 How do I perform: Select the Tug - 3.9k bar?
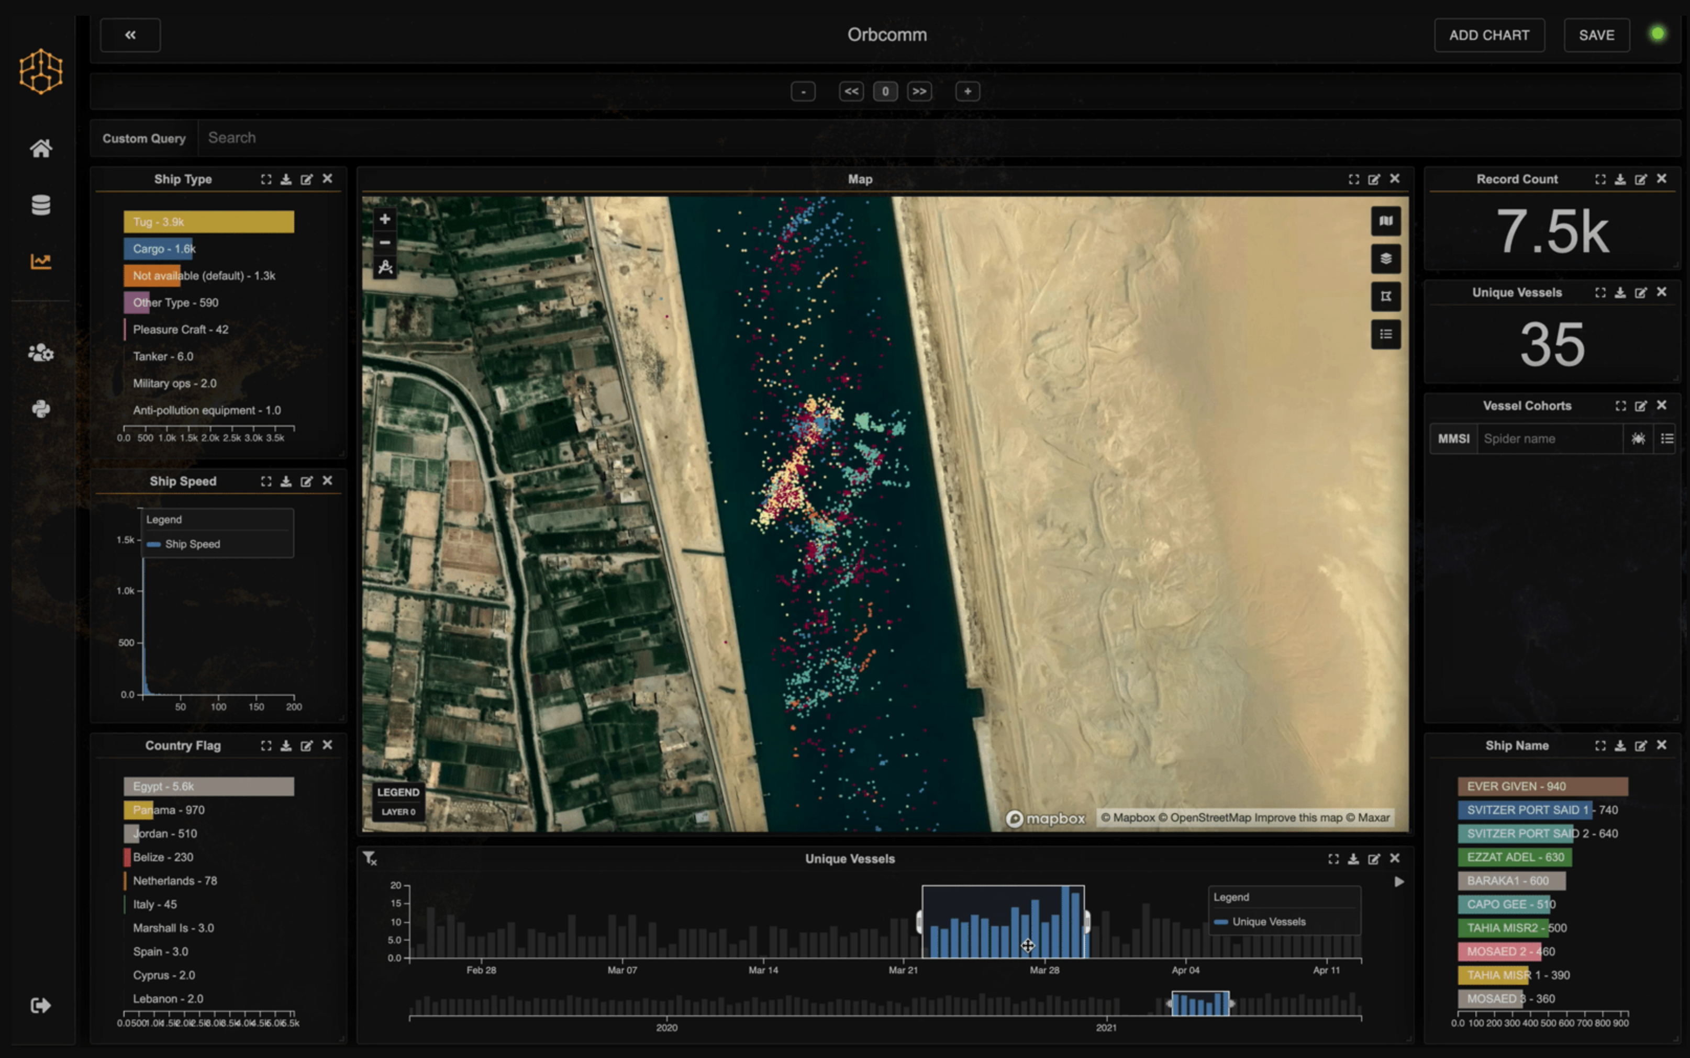208,222
